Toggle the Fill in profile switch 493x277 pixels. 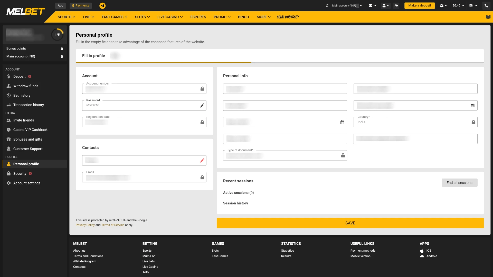click(115, 55)
